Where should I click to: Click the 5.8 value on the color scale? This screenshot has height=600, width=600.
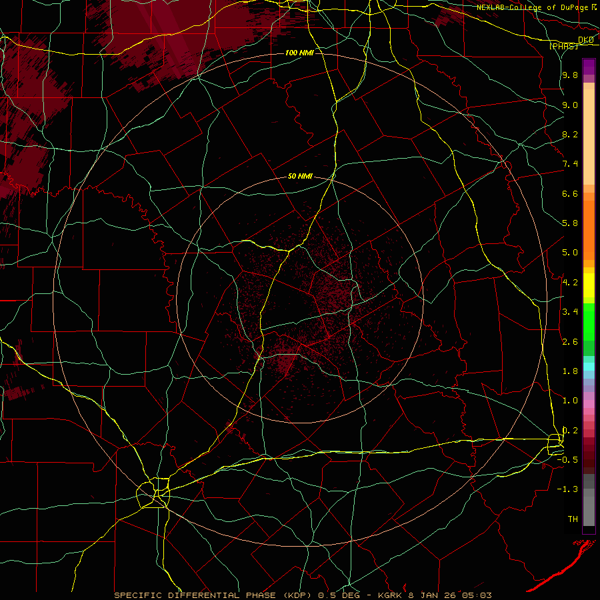(x=570, y=223)
